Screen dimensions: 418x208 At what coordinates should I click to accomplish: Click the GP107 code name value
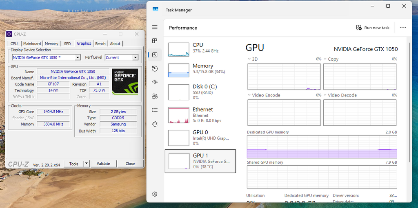click(x=53, y=84)
